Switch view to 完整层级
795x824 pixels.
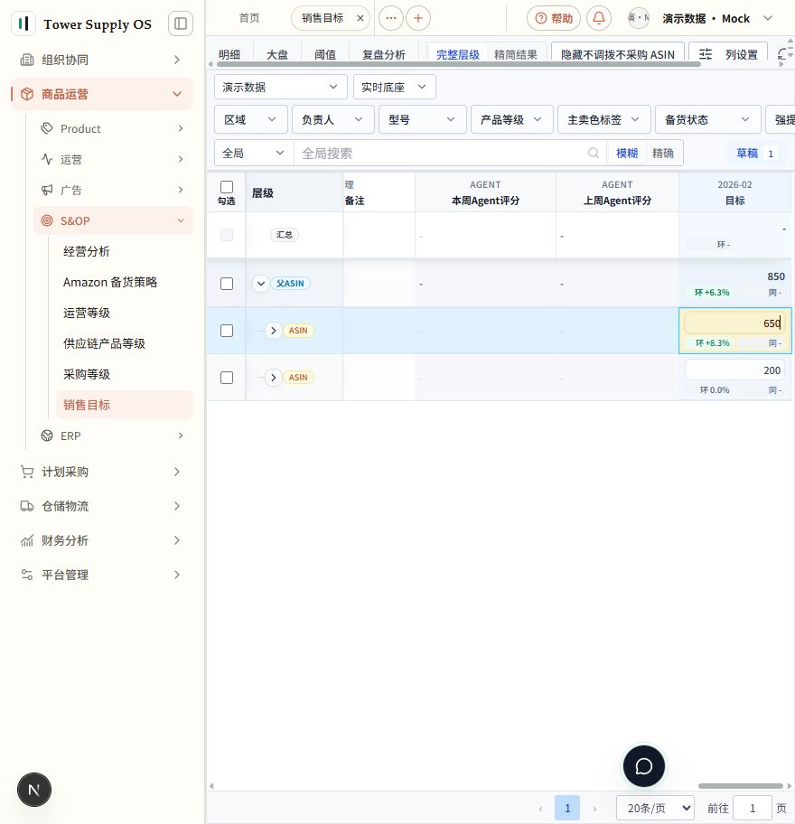458,54
